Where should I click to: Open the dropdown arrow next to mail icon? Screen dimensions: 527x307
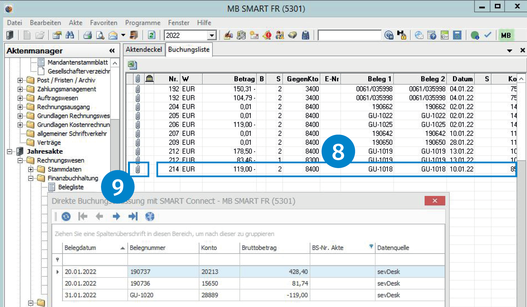[123, 35]
